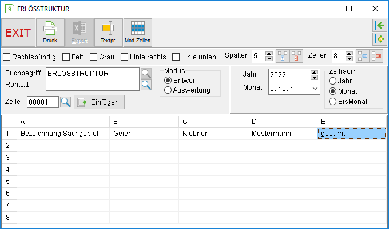Click the blue insert-column icon beside Spalten
Image resolution: width=389 pixels, height=229 pixels.
click(x=283, y=56)
